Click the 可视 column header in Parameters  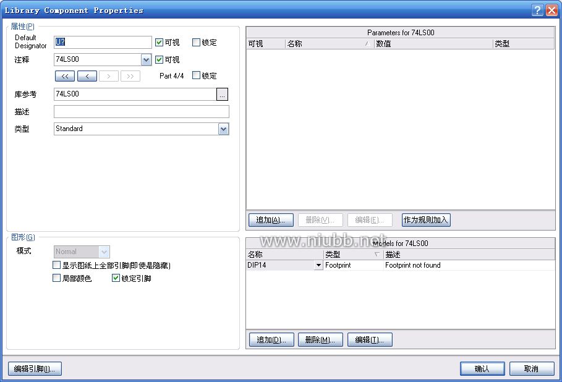266,44
